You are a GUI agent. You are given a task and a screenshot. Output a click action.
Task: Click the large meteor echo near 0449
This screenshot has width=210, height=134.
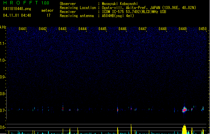185,110
